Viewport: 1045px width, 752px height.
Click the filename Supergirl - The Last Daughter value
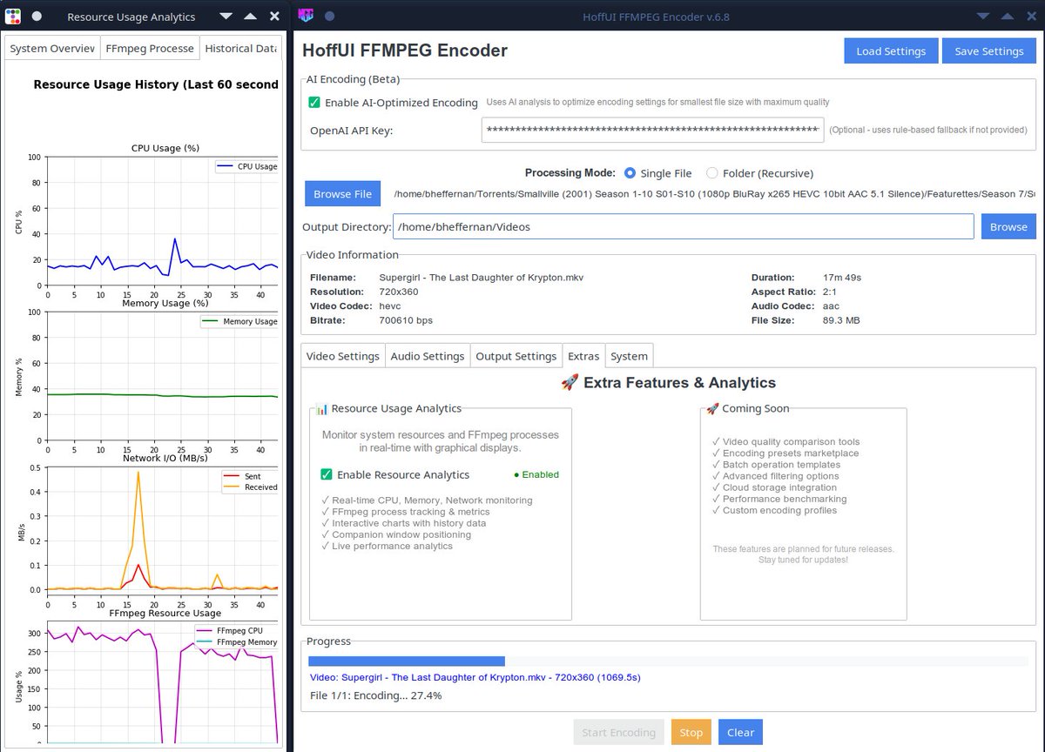coord(481,278)
